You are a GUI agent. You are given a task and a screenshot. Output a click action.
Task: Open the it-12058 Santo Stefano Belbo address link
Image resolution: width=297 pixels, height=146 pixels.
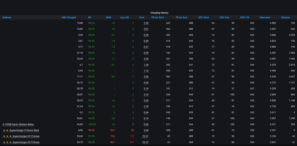[18, 124]
